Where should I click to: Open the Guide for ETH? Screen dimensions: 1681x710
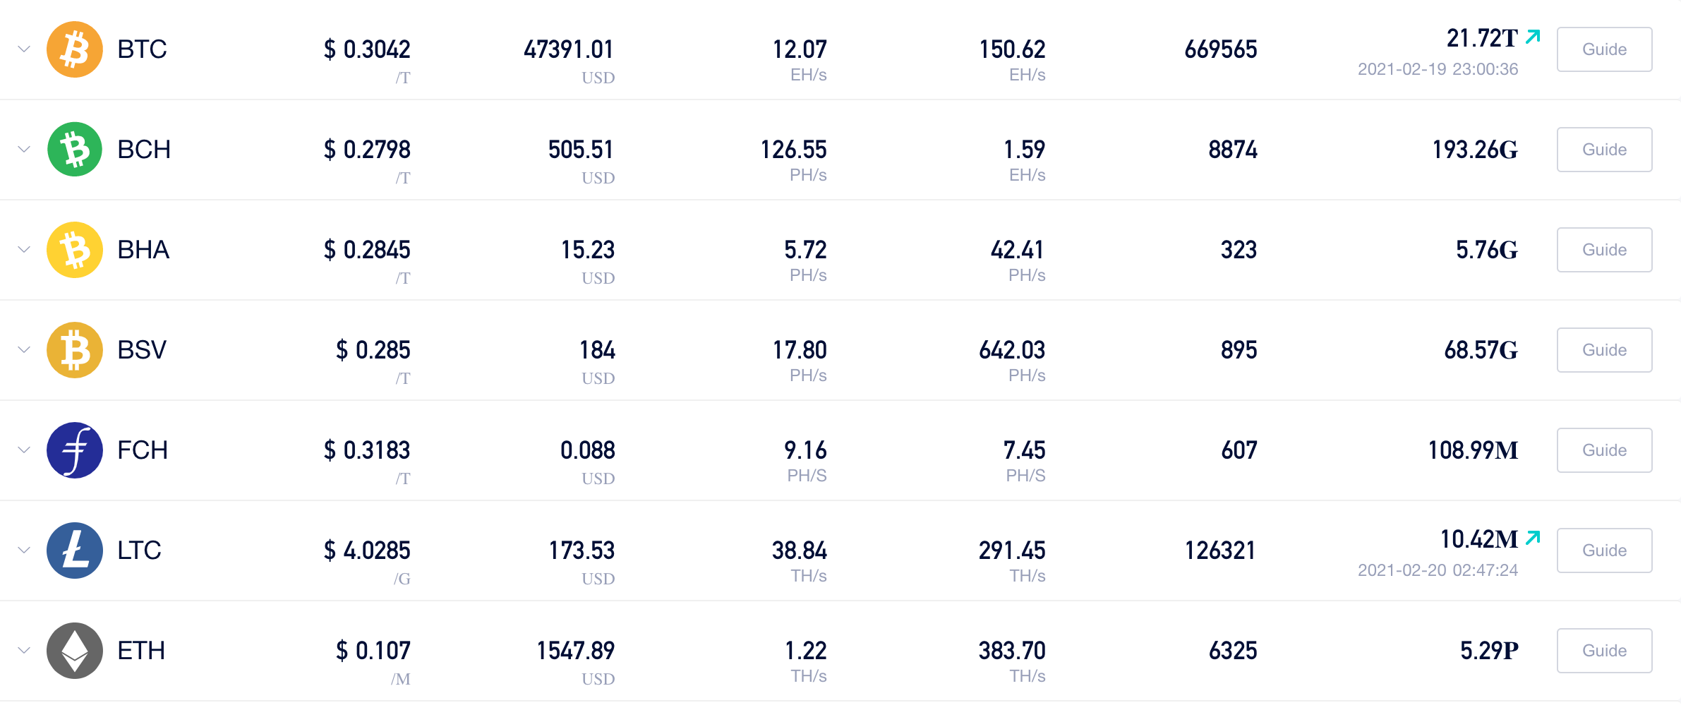coord(1604,651)
